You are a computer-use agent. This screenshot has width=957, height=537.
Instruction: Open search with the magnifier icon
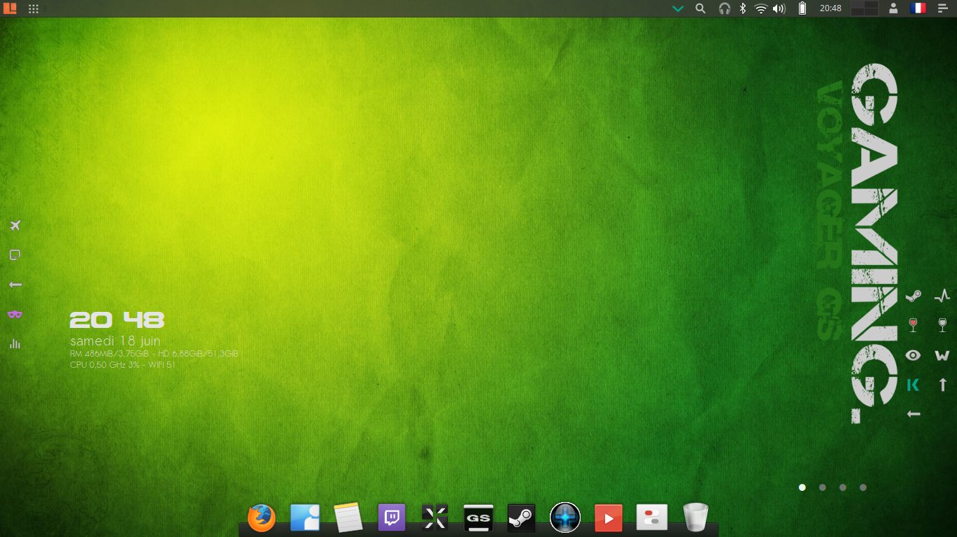[700, 8]
